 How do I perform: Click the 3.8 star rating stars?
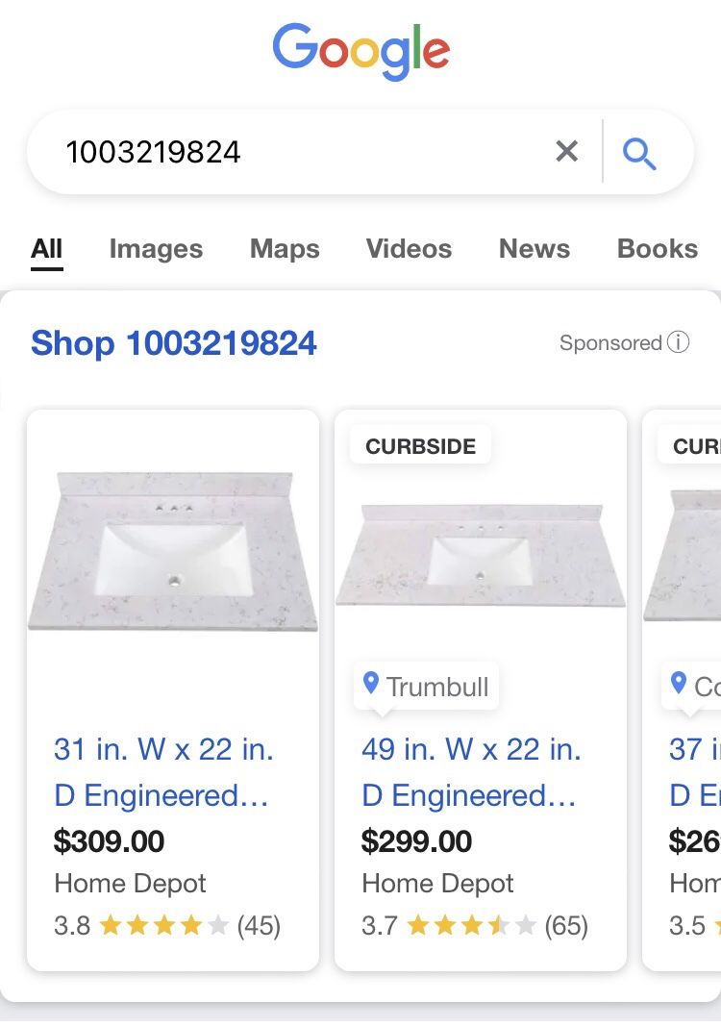click(x=163, y=926)
